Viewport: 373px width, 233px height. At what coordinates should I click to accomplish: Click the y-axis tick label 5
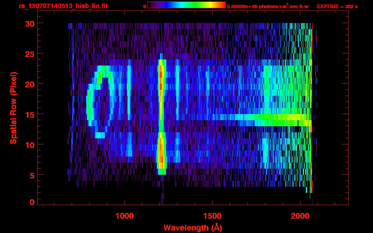pos(32,175)
